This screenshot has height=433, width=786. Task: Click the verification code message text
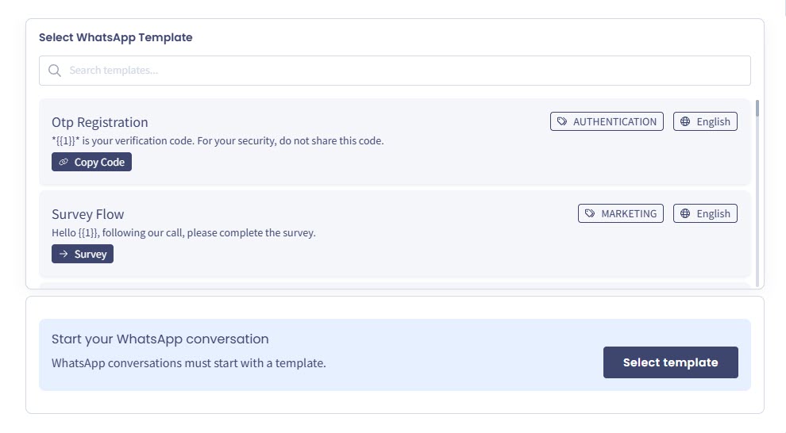point(218,141)
